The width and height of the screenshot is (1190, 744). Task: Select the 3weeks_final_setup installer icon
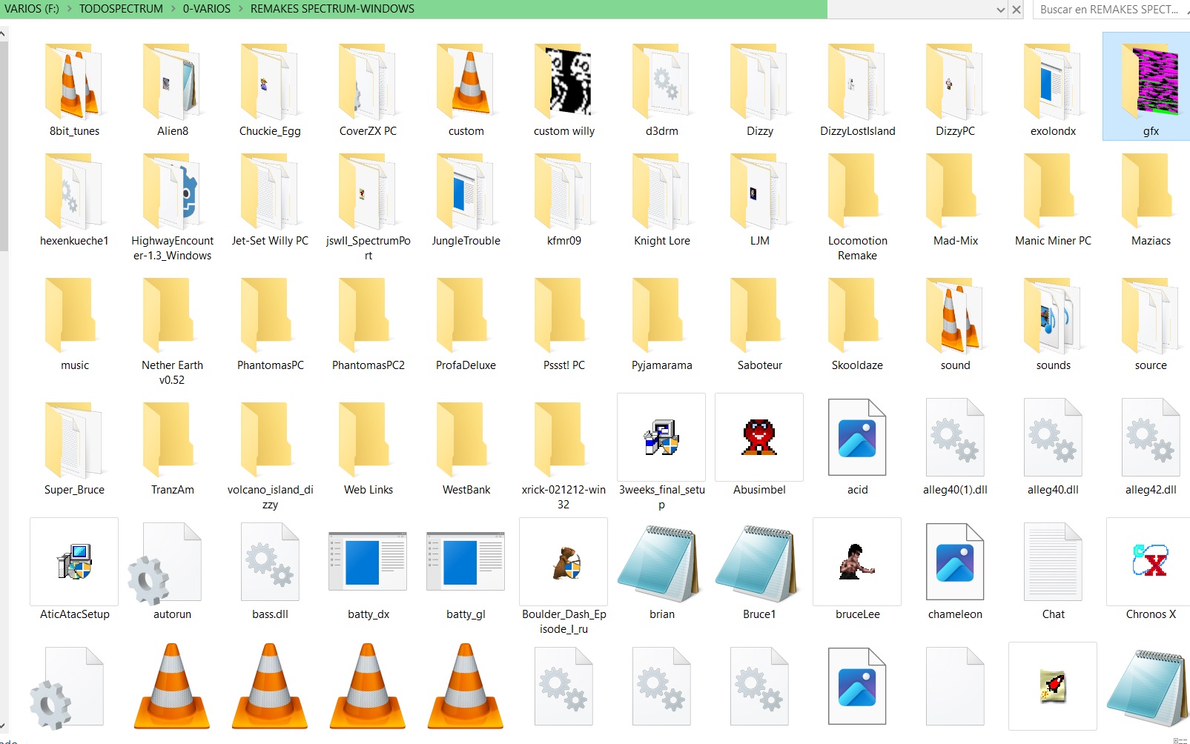tap(661, 437)
